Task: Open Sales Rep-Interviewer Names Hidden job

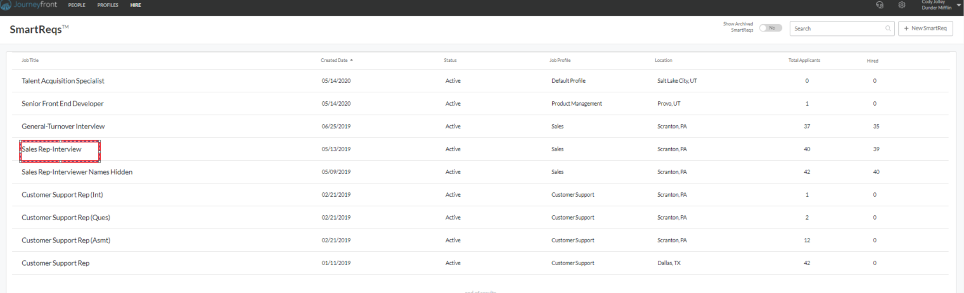Action: [77, 172]
